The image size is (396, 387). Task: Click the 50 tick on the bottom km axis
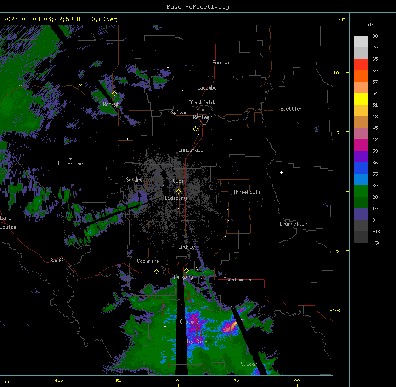pyautogui.click(x=236, y=381)
